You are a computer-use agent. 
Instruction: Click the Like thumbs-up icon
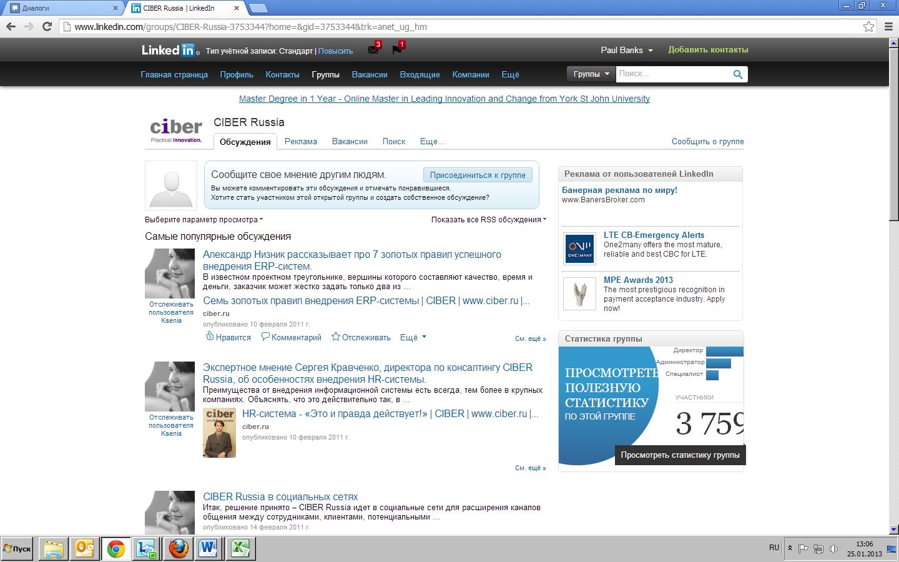click(210, 337)
